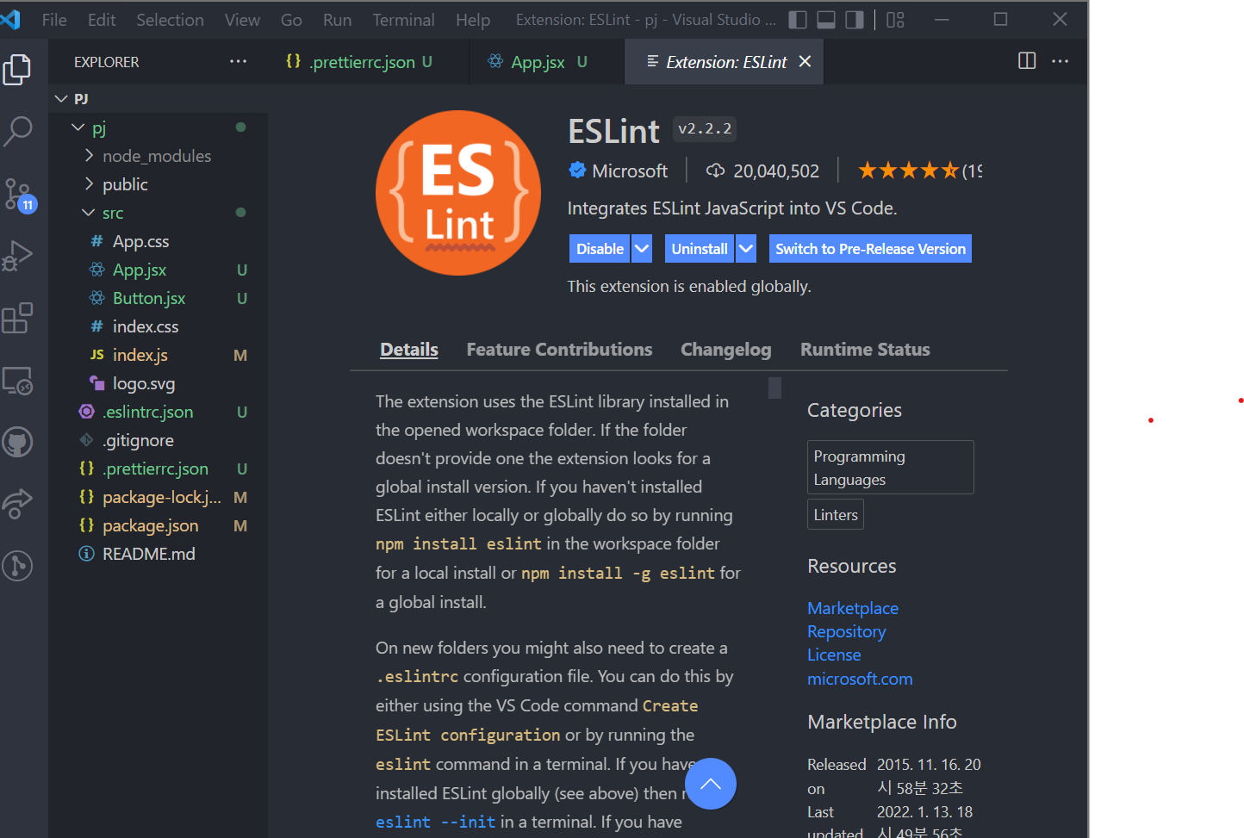This screenshot has height=838, width=1244.
Task: Click the Microsoft publisher name
Action: pos(630,171)
